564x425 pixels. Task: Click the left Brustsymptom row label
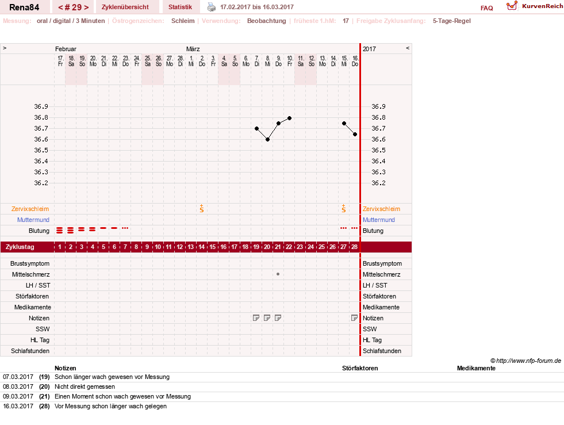click(x=30, y=263)
